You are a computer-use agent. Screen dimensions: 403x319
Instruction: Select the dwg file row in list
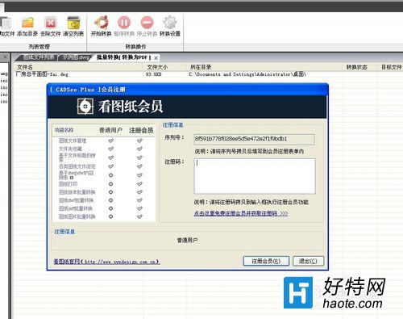coord(208,74)
